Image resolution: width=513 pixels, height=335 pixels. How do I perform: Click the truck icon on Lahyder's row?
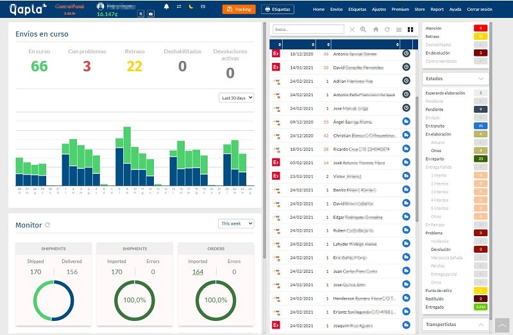[x=406, y=244]
